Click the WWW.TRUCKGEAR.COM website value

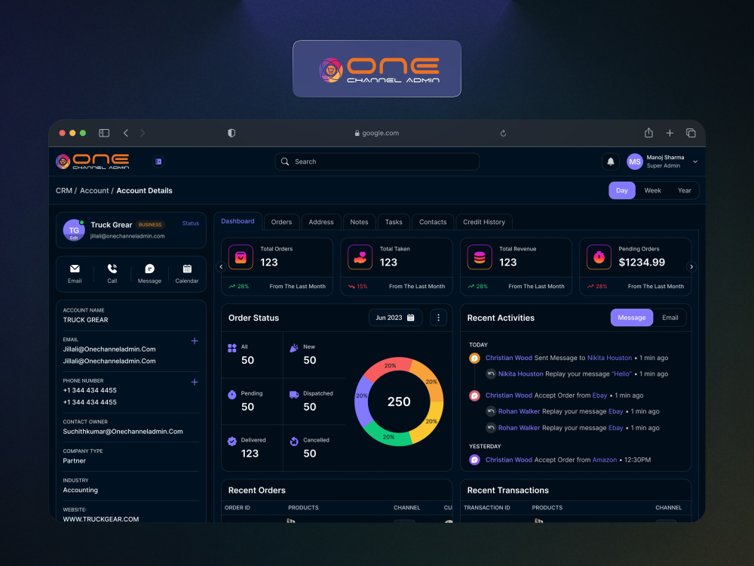click(x=101, y=519)
